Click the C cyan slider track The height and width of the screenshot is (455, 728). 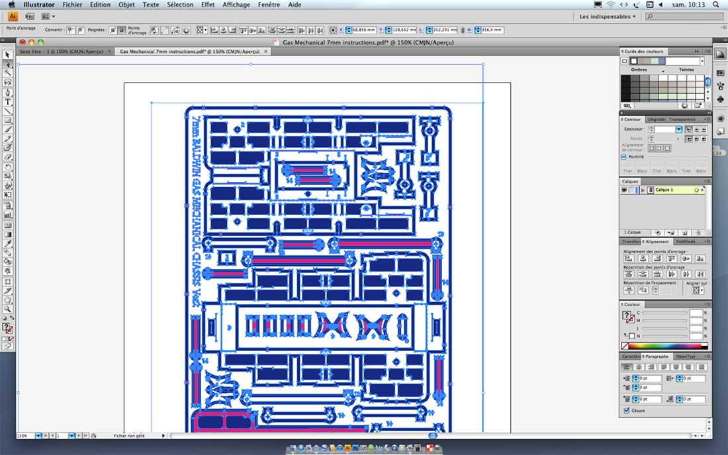pyautogui.click(x=664, y=313)
